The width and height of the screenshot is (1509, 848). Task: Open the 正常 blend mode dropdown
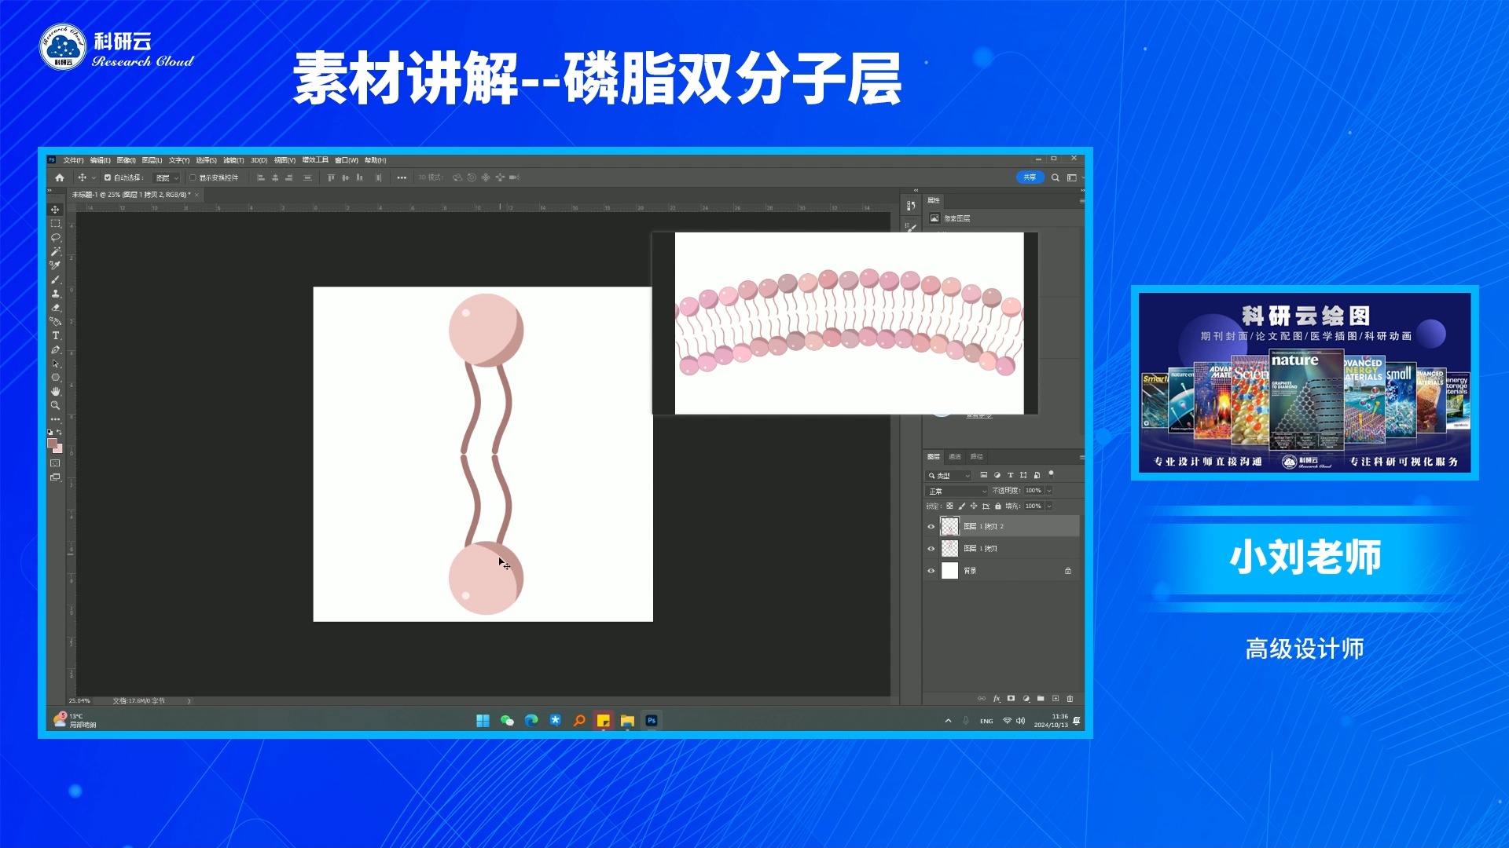(x=956, y=491)
